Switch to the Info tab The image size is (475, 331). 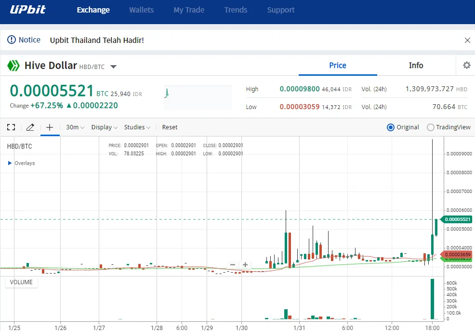(x=416, y=65)
